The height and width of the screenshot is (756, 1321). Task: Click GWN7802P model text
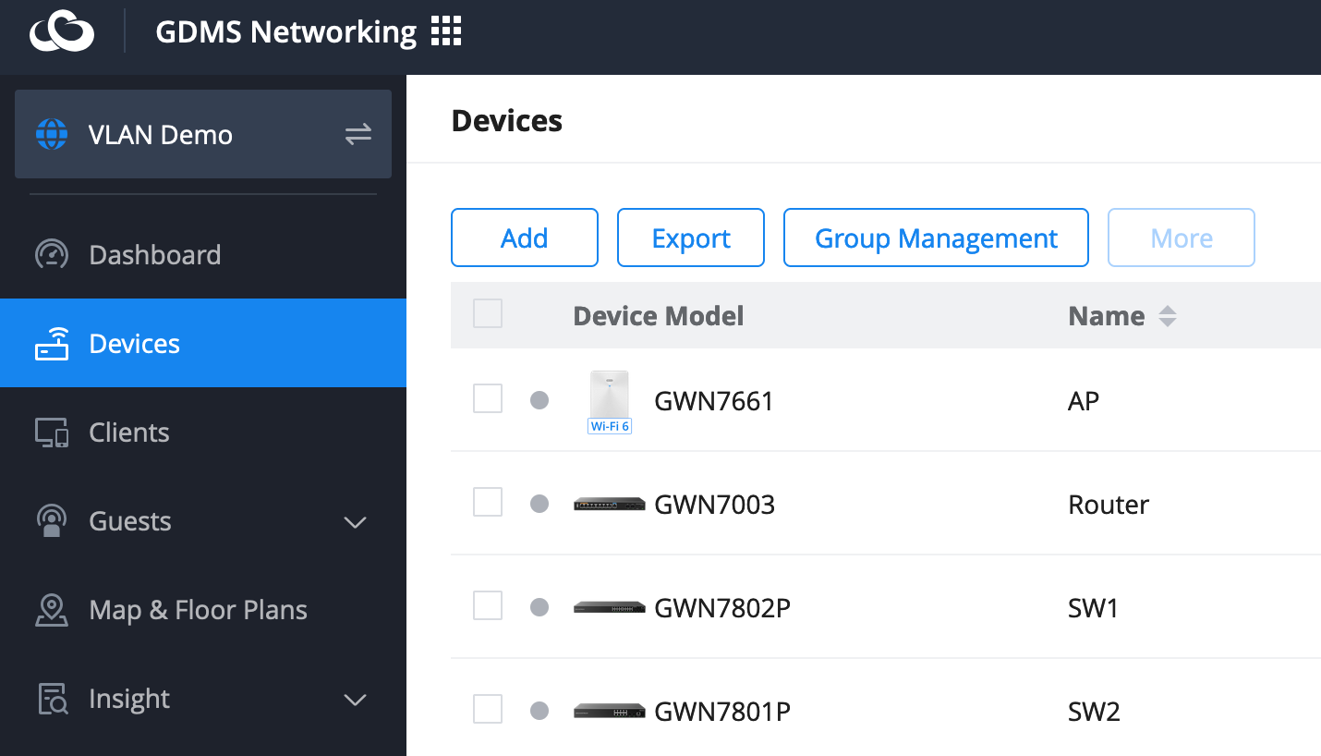click(x=722, y=608)
